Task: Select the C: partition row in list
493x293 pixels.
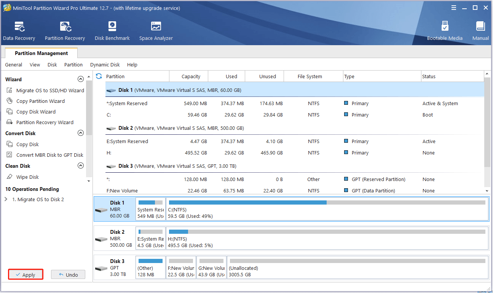Action: click(x=295, y=115)
